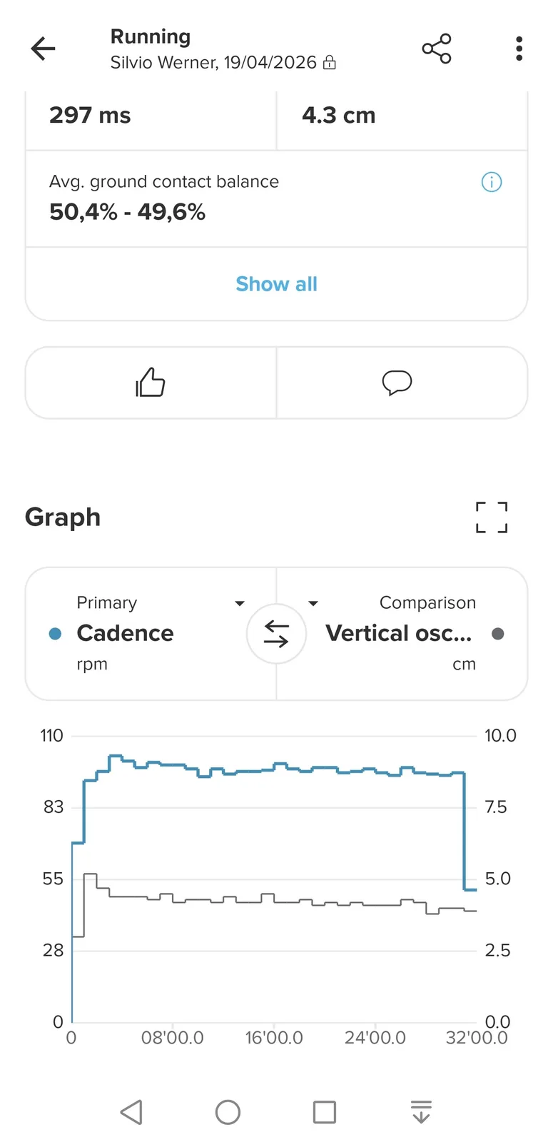Screen dimensions: 553x1142
Task: Open Android recent apps square button
Action: click(325, 1112)
